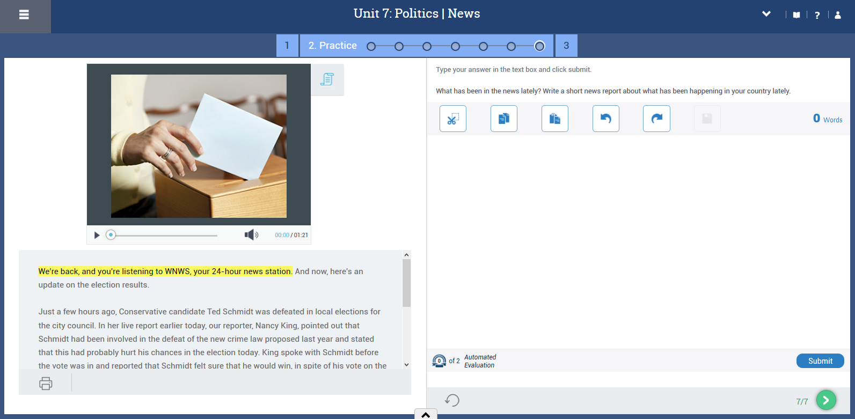Jump to third practice step circle
The height and width of the screenshot is (419, 855).
point(427,46)
